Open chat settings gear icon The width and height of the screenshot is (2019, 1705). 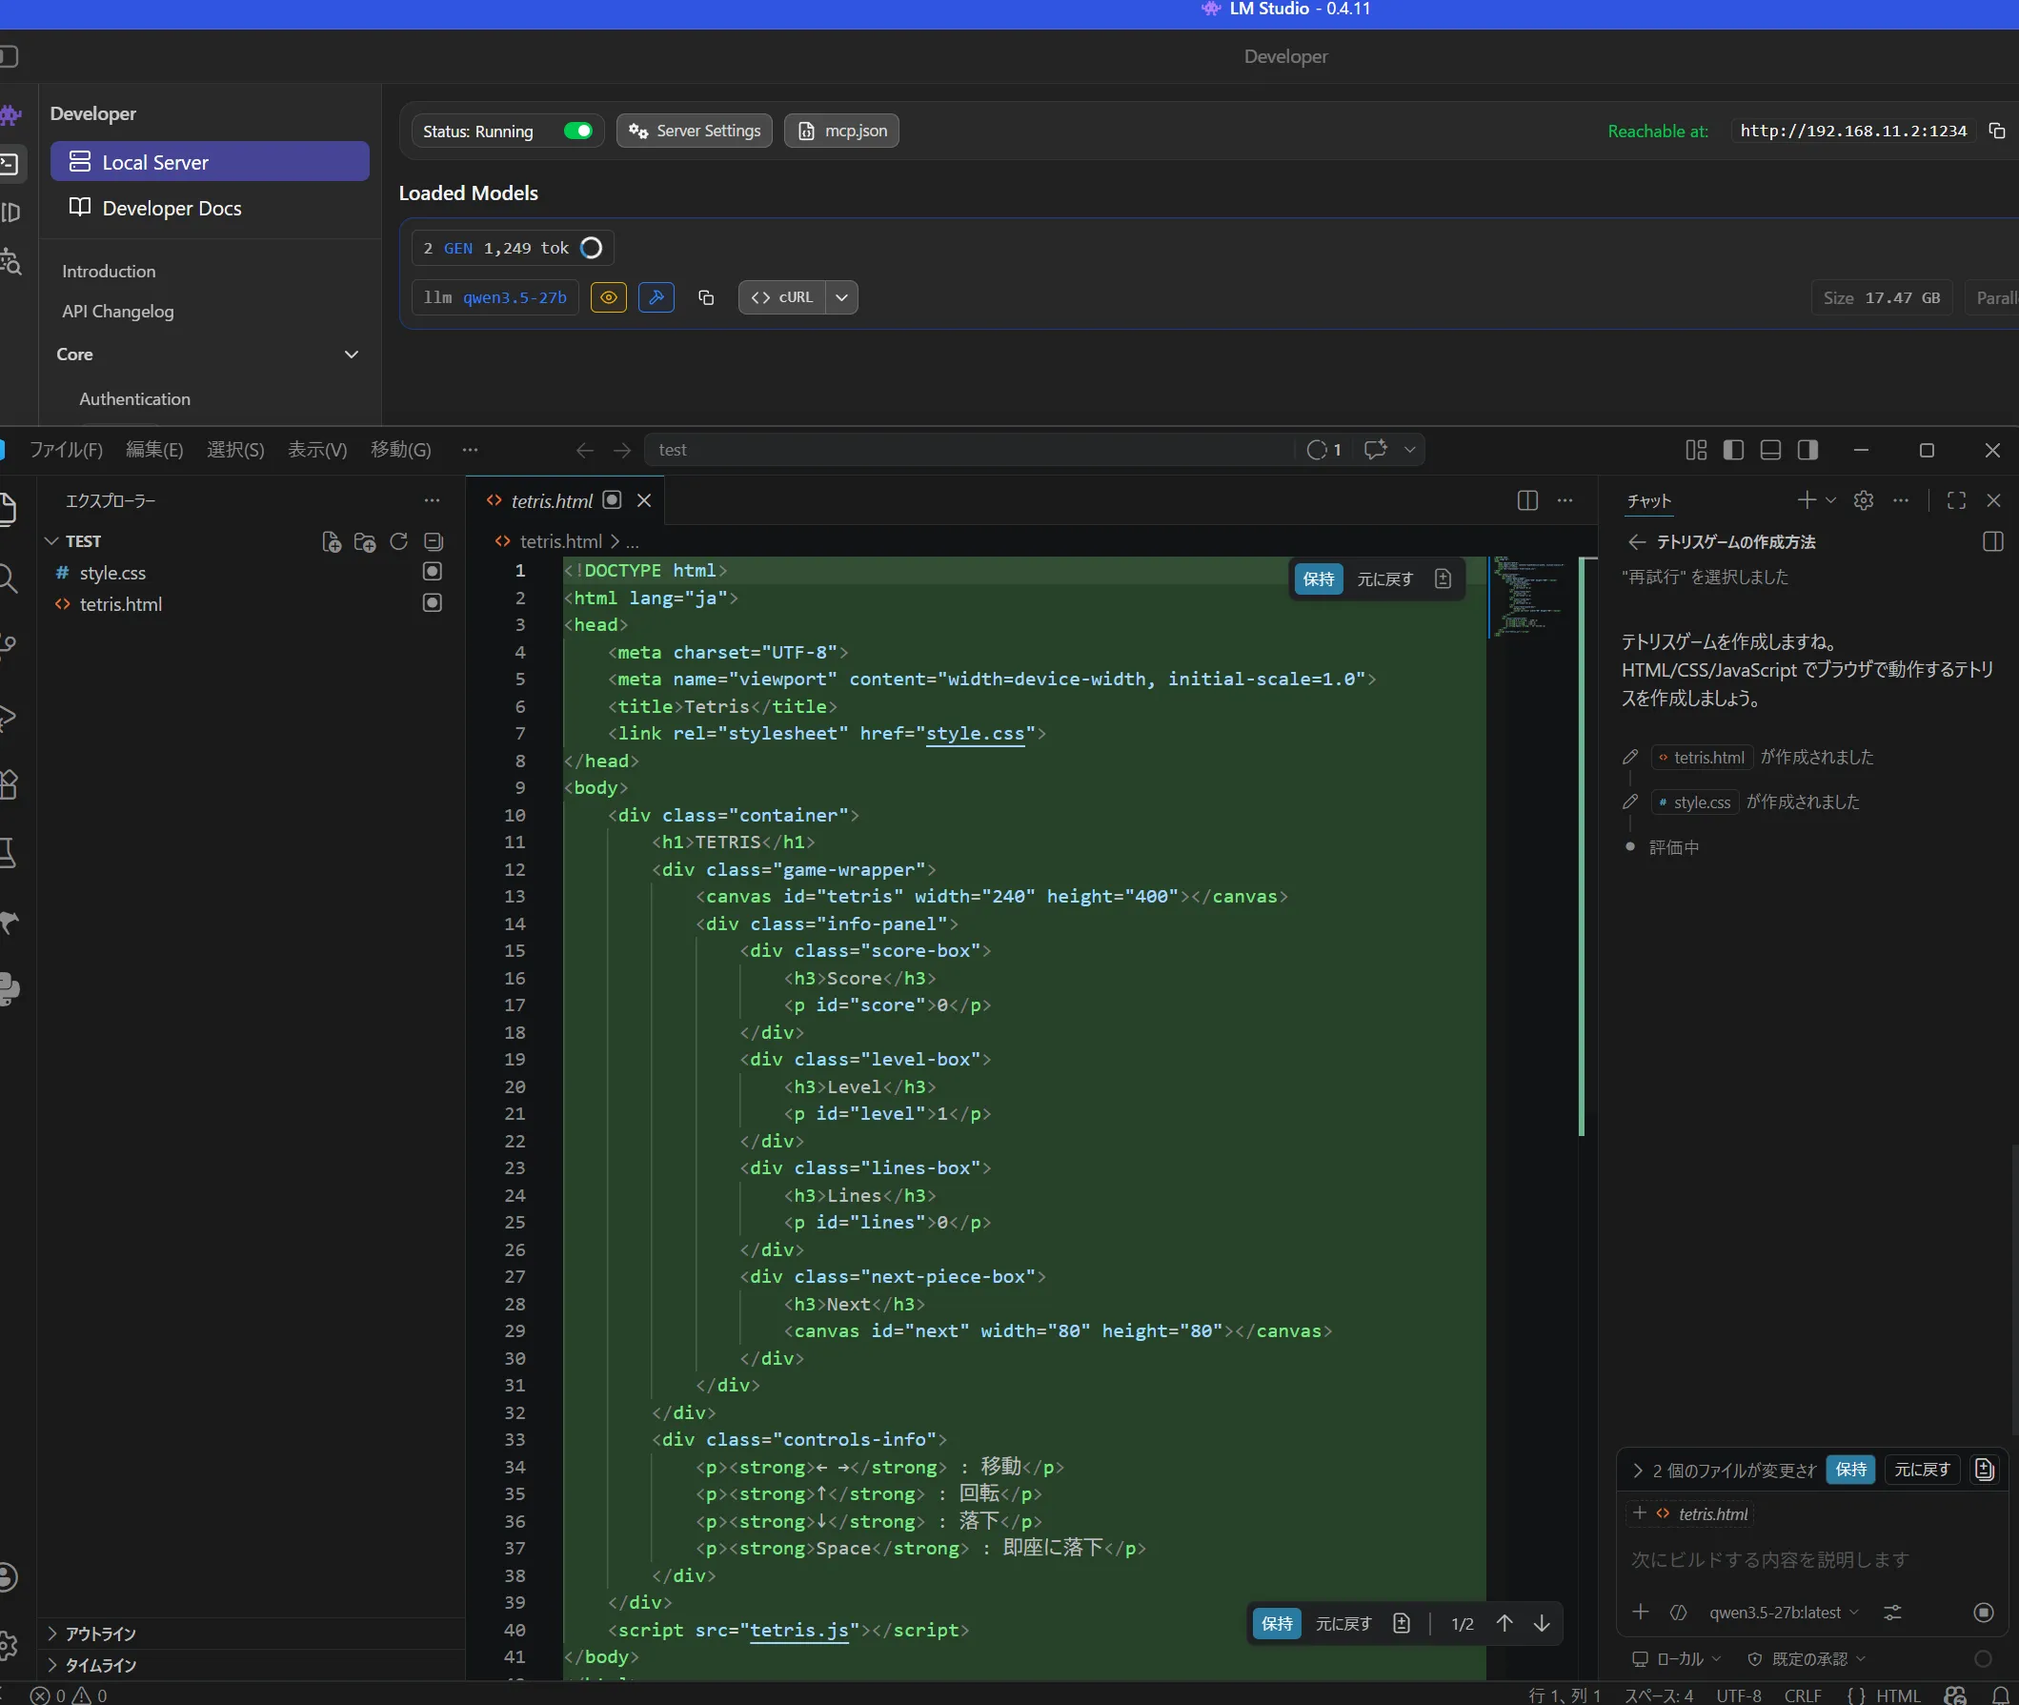tap(1864, 500)
